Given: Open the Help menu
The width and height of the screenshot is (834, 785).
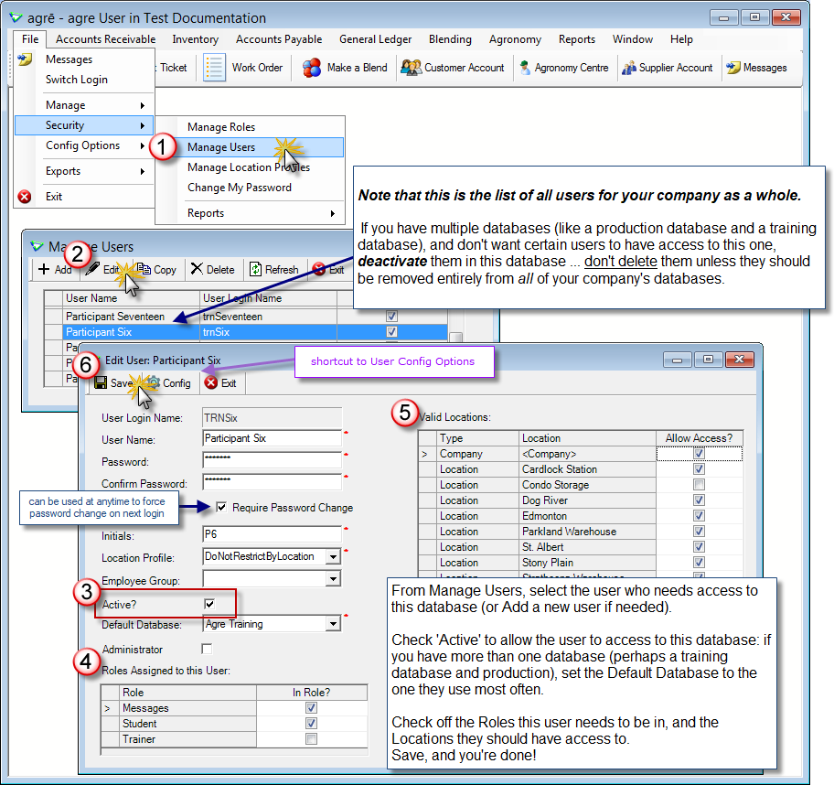Looking at the screenshot, I should click(681, 39).
